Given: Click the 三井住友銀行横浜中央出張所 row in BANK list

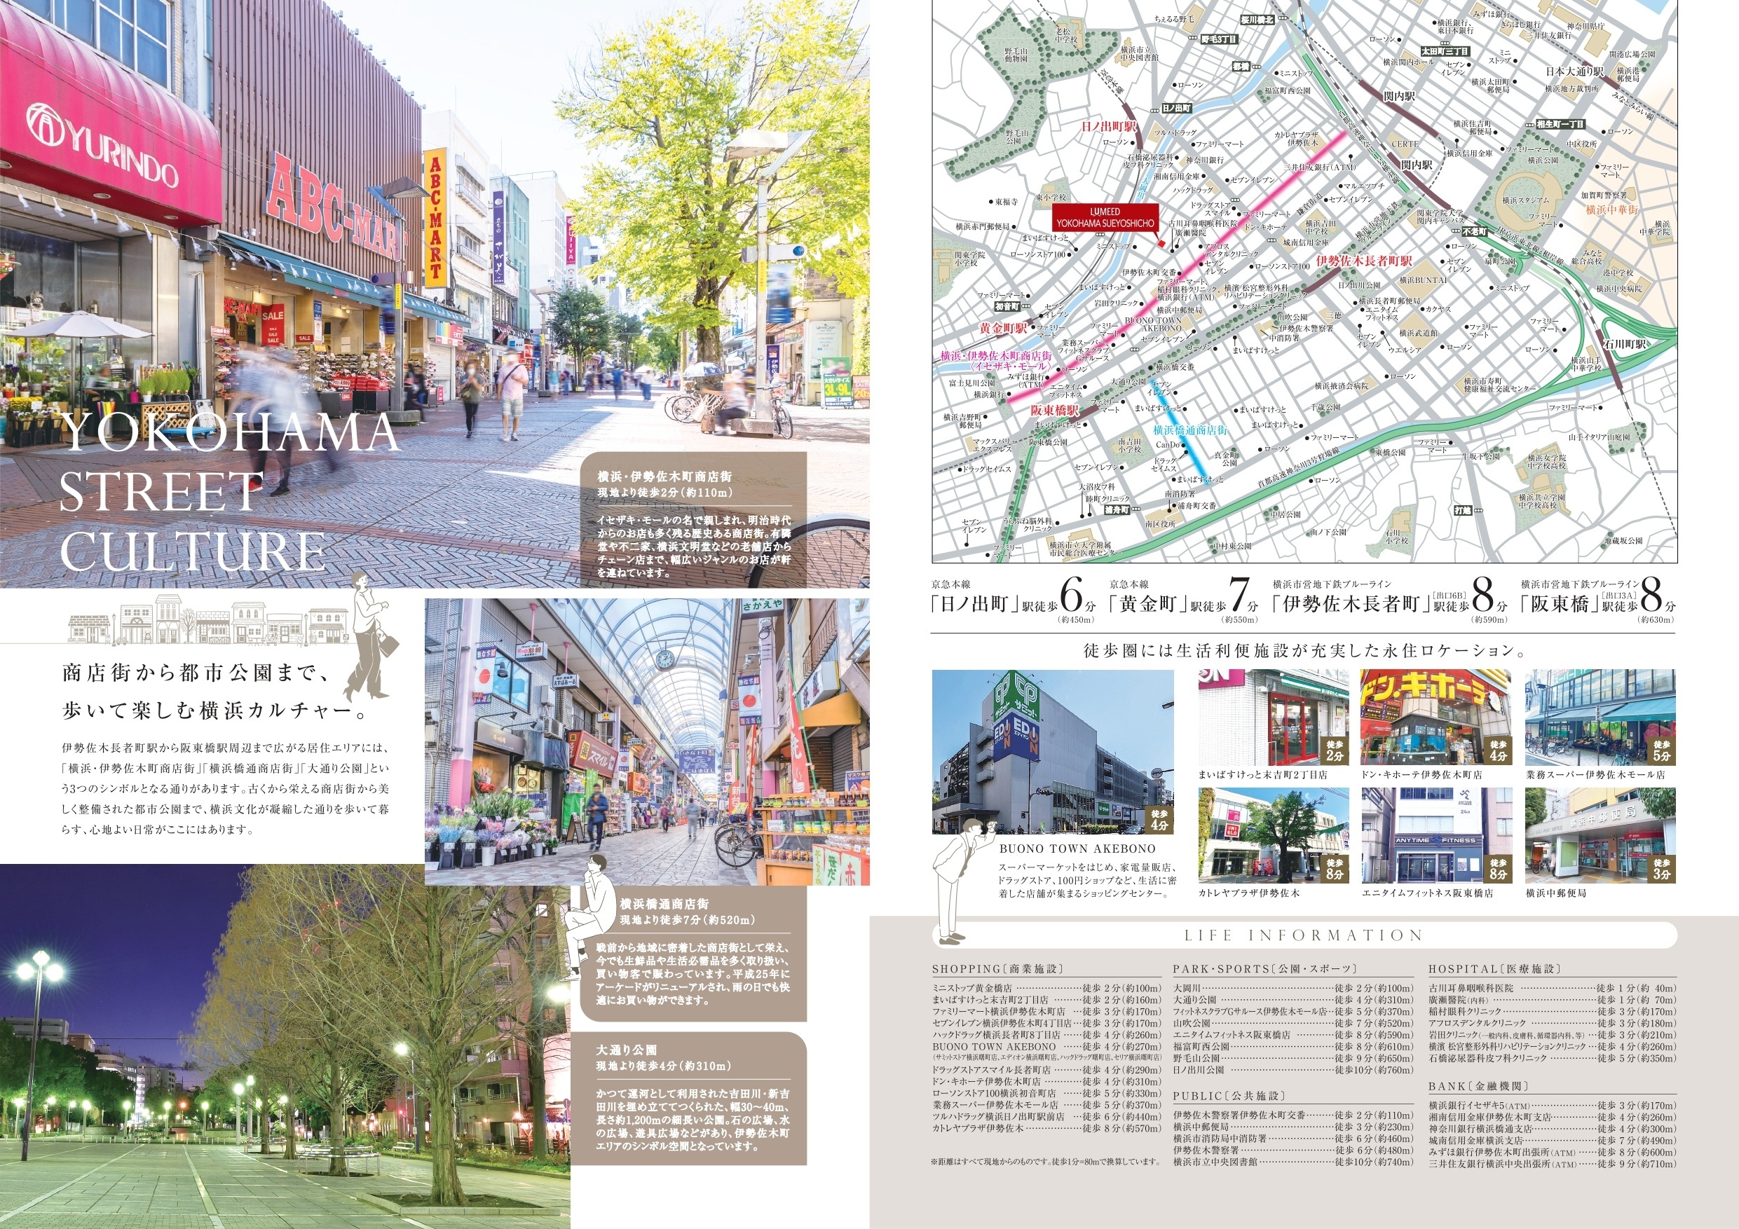Looking at the screenshot, I should (1553, 1164).
